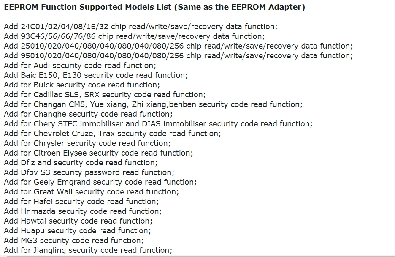395x257 pixels.
Task: Click the 93C46/56/66/76/86 chip line
Action: coord(134,36)
